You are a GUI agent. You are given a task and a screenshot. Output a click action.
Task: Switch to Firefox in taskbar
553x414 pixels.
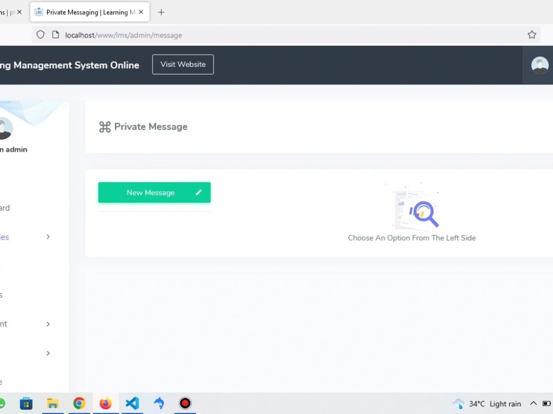click(106, 404)
